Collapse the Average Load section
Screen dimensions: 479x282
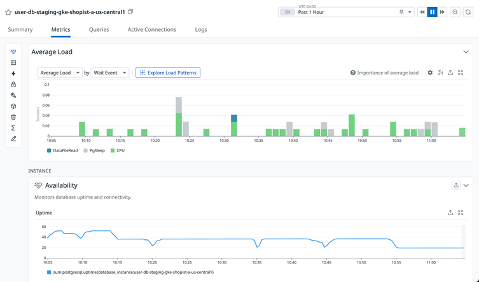click(x=466, y=52)
